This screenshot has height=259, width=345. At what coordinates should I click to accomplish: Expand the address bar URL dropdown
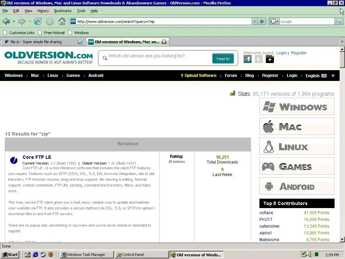click(x=255, y=21)
